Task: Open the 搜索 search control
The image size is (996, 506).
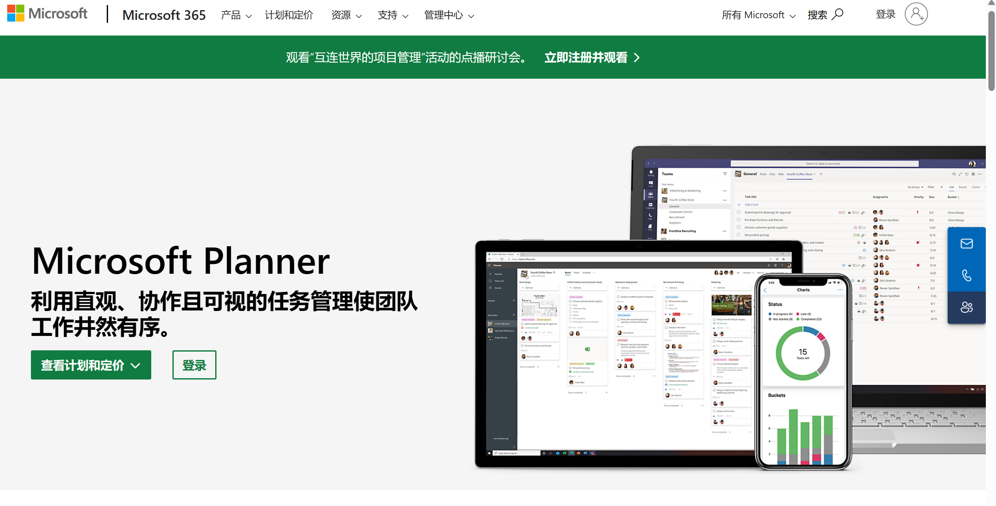Action: (x=825, y=15)
